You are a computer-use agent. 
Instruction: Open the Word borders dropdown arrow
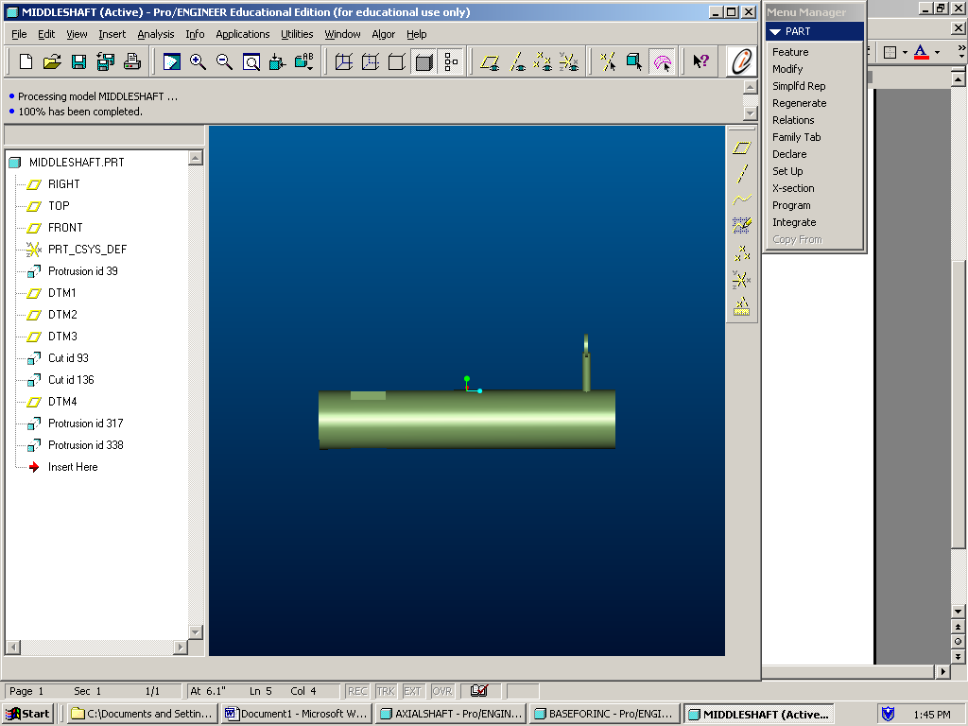[905, 53]
